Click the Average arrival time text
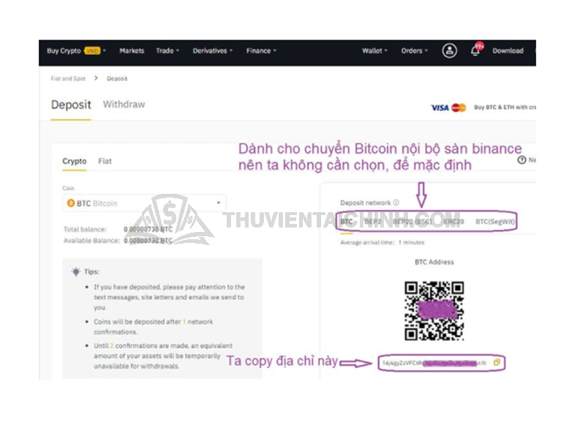This screenshot has height=439, width=585. [x=382, y=242]
